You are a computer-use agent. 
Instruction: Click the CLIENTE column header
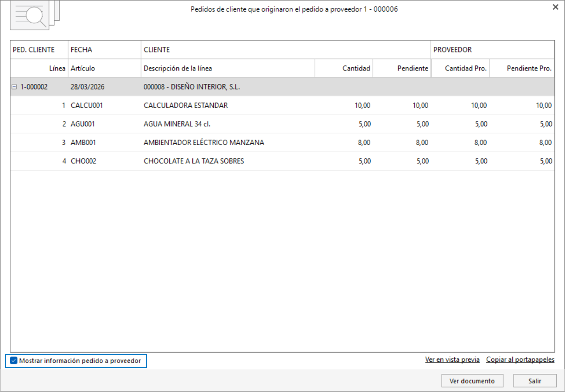click(286, 50)
